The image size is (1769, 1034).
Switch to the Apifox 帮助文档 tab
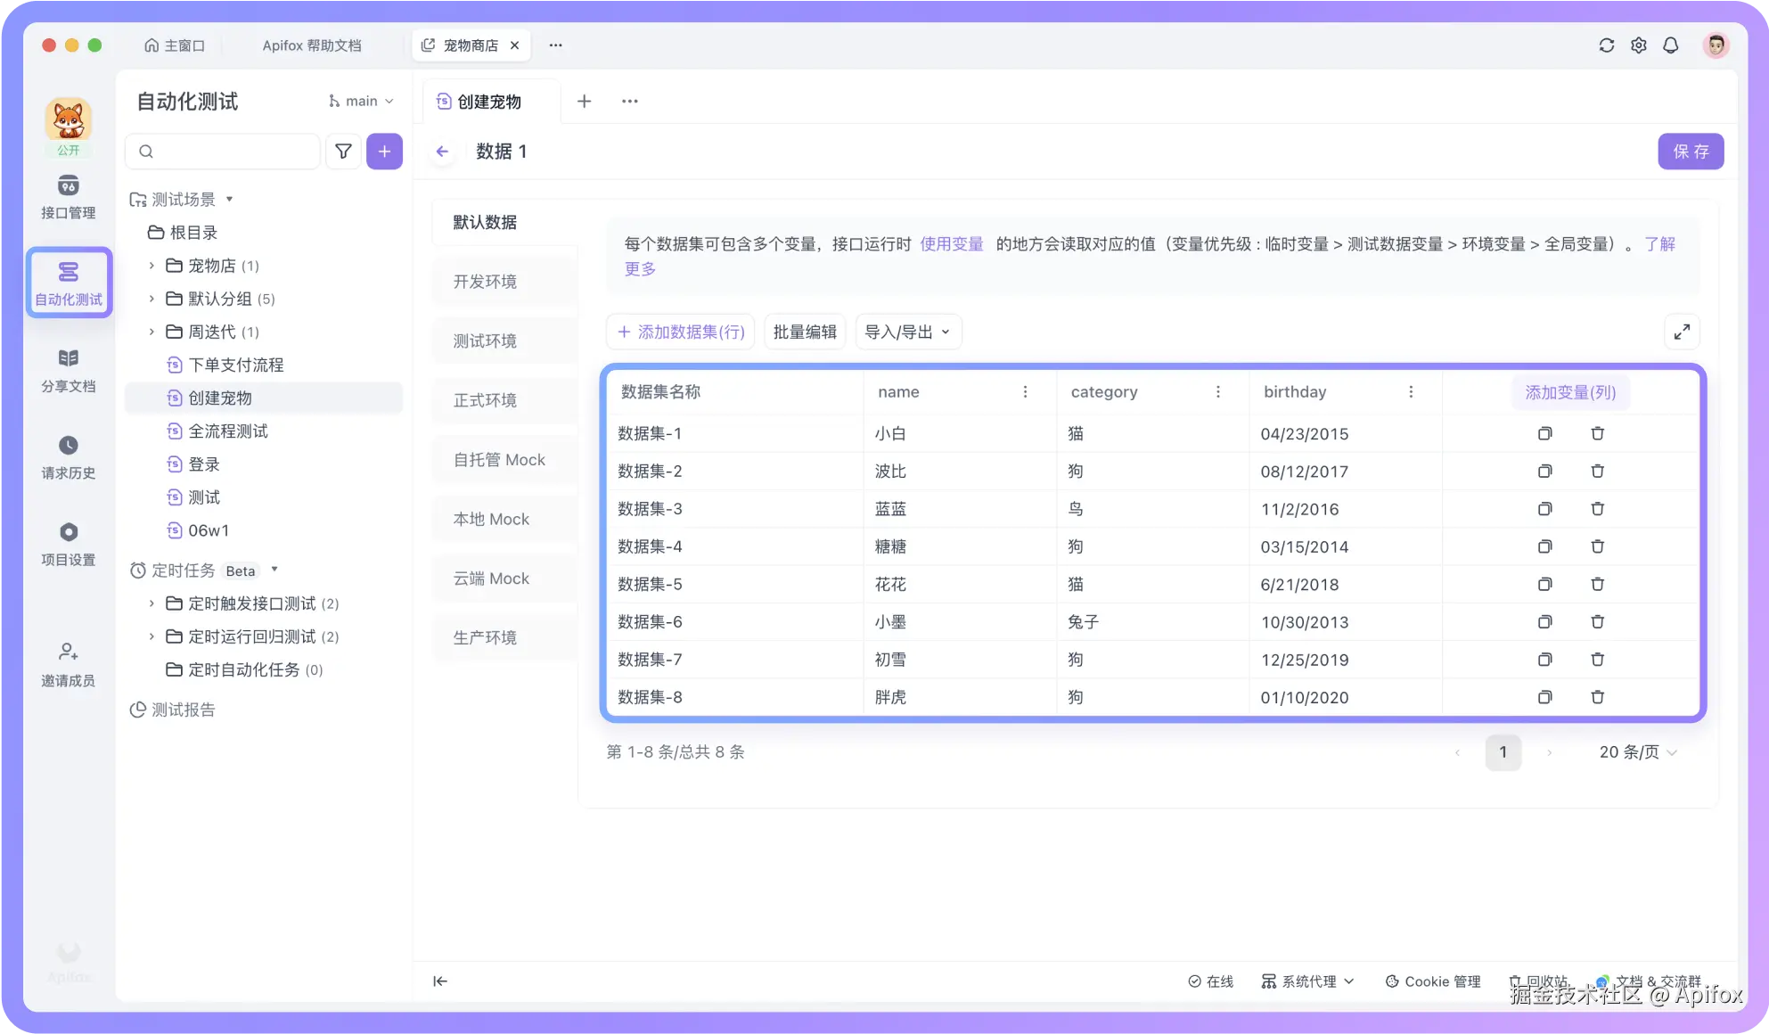(x=312, y=45)
